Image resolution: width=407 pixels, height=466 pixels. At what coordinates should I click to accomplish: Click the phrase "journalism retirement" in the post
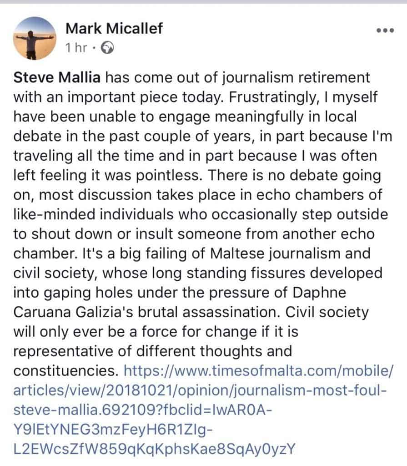(294, 77)
